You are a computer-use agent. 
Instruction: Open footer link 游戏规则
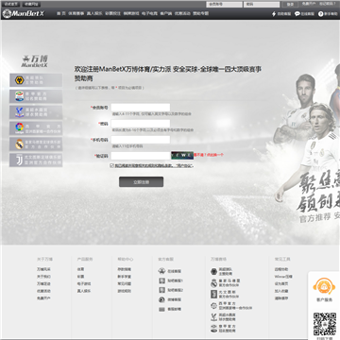(125, 291)
